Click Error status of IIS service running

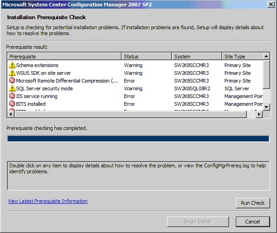tap(129, 96)
